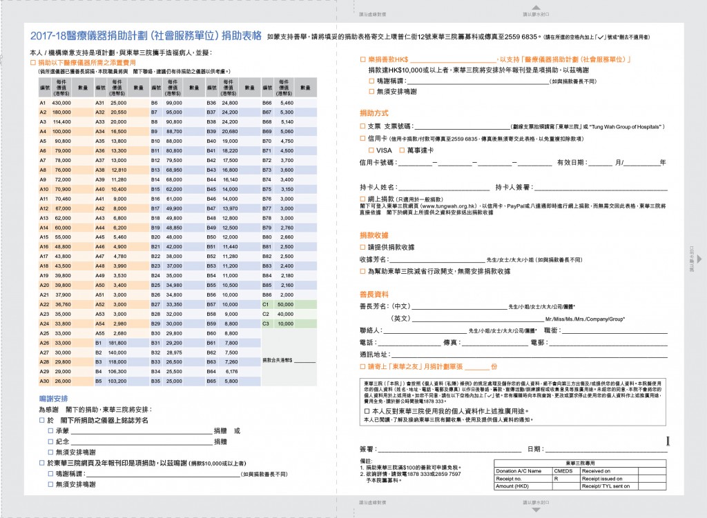
Task: Click the form title 2017-18醫療儀器捐助計劃
Action: [146, 36]
